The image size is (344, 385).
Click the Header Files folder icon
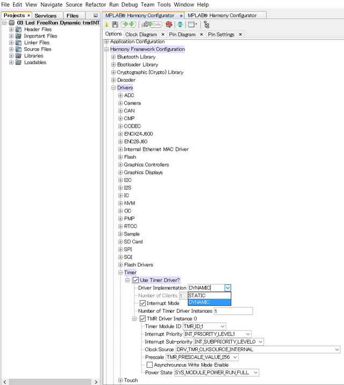tap(18, 29)
